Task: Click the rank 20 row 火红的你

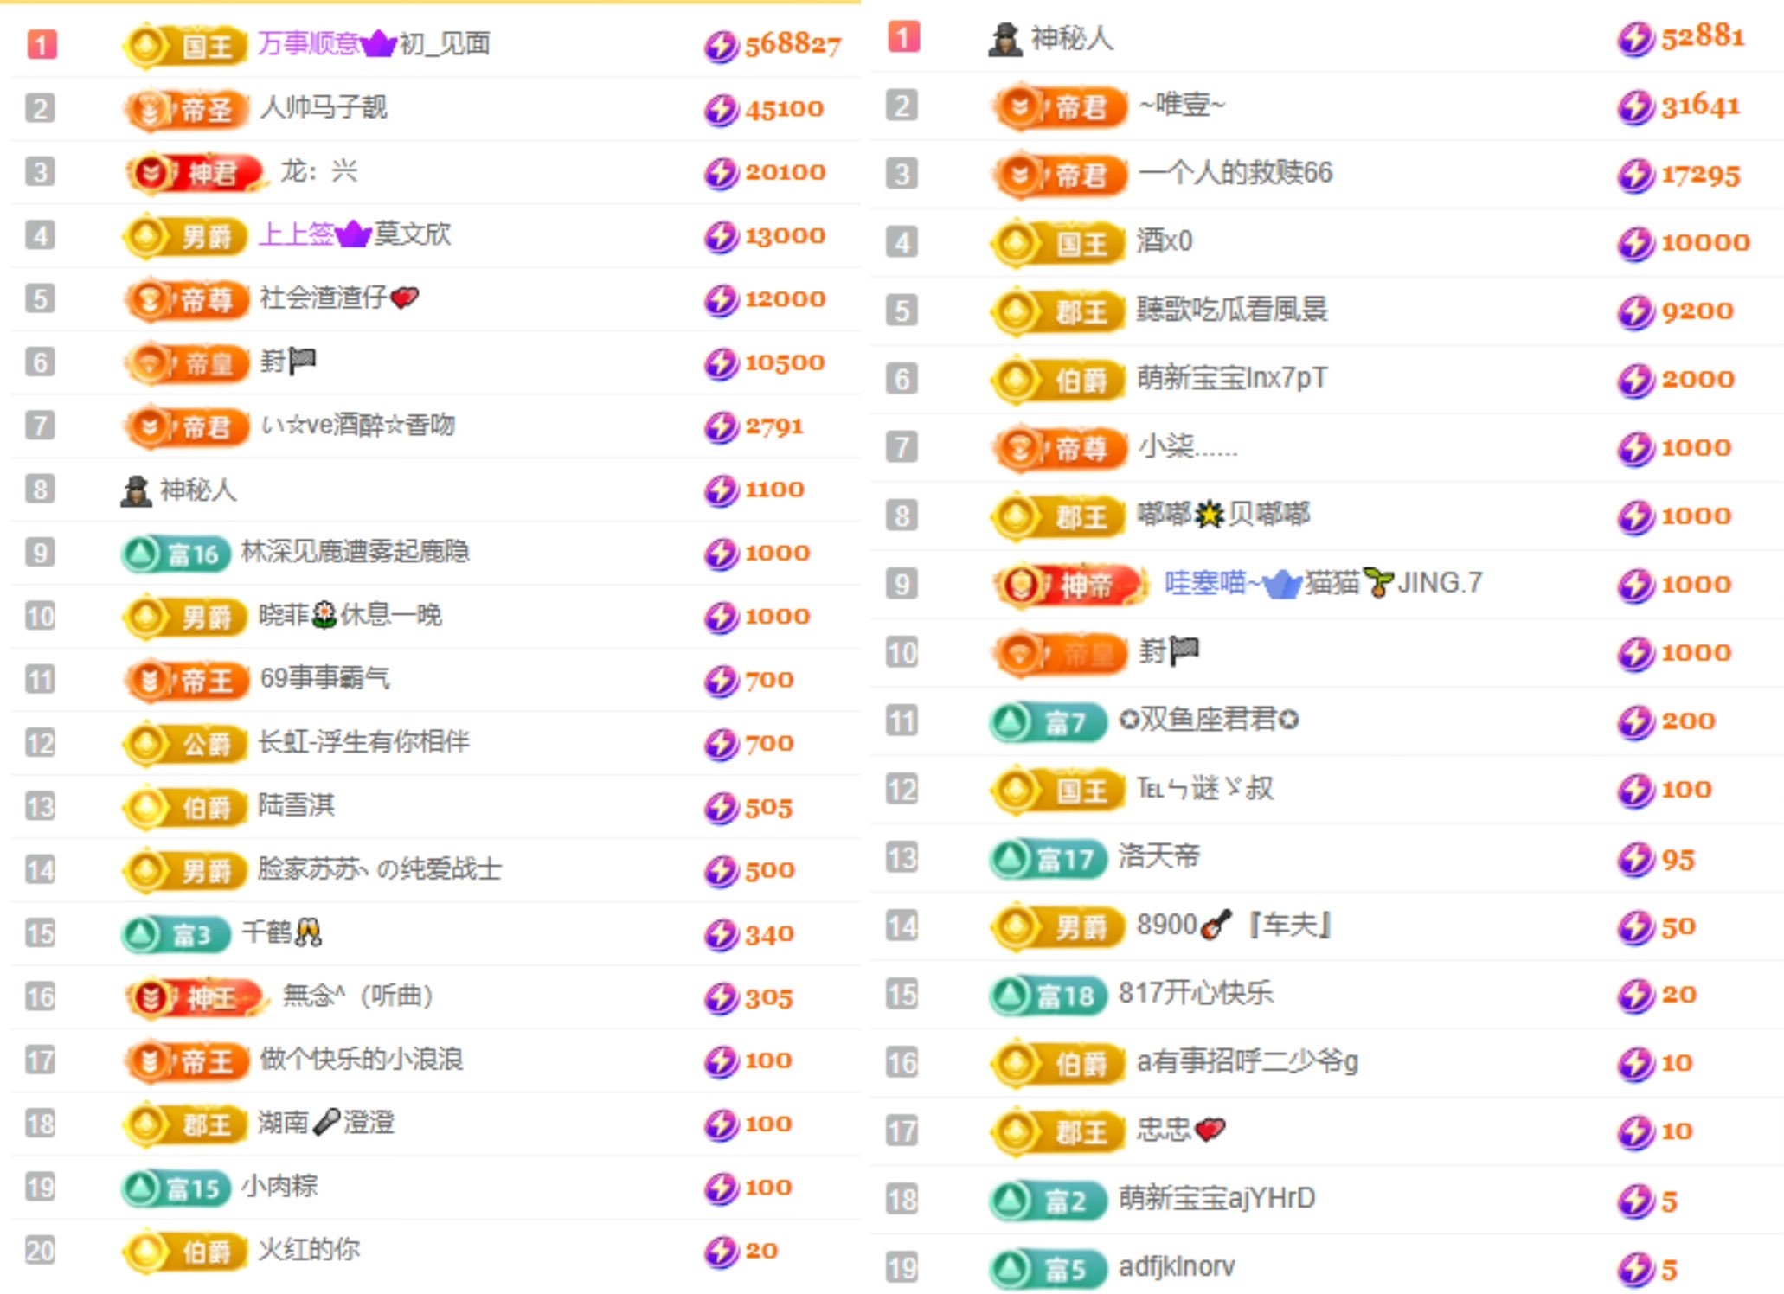Action: [309, 1250]
